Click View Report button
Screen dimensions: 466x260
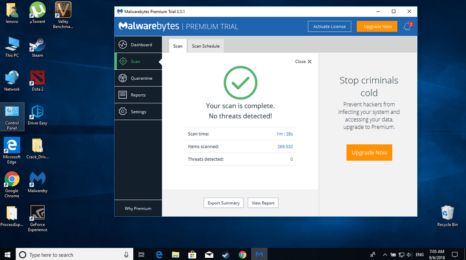[x=263, y=203]
